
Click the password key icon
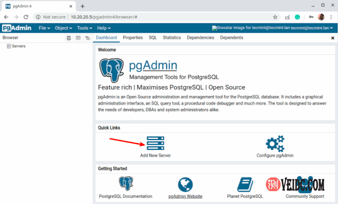[311, 17]
